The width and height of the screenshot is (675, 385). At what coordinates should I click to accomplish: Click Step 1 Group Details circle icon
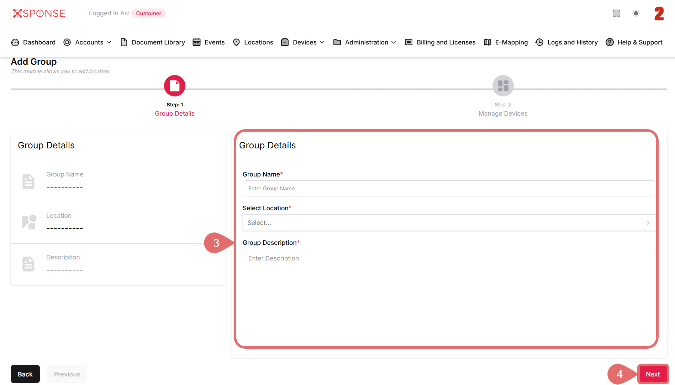(174, 86)
